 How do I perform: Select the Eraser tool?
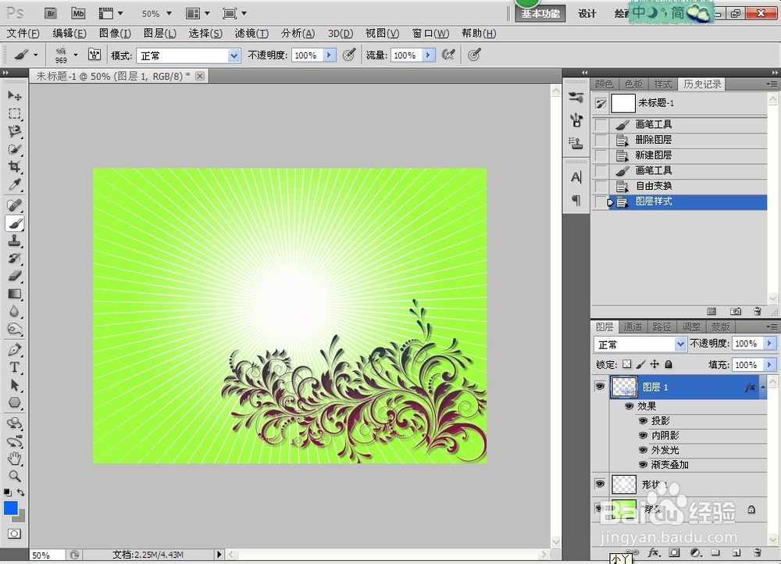click(x=14, y=276)
